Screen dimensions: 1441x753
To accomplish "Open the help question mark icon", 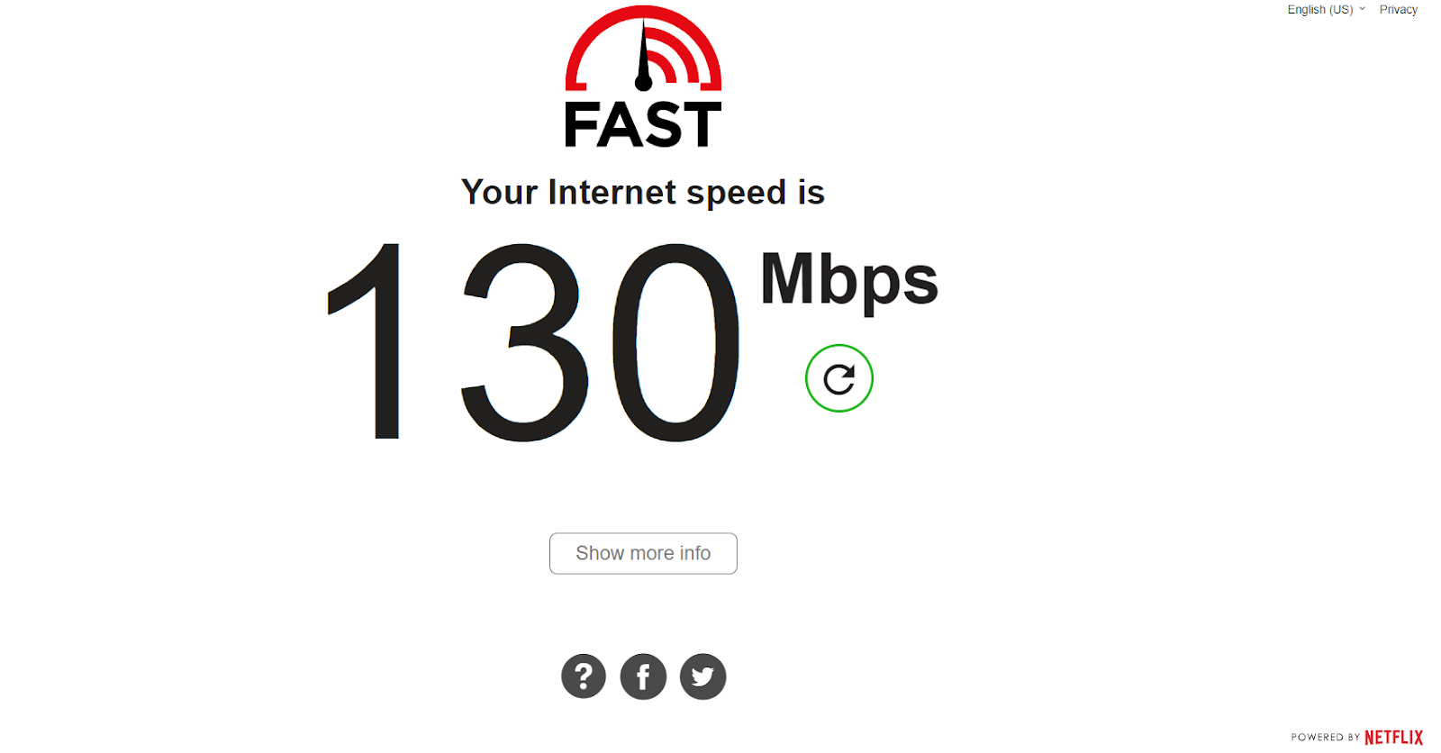I will pyautogui.click(x=584, y=676).
